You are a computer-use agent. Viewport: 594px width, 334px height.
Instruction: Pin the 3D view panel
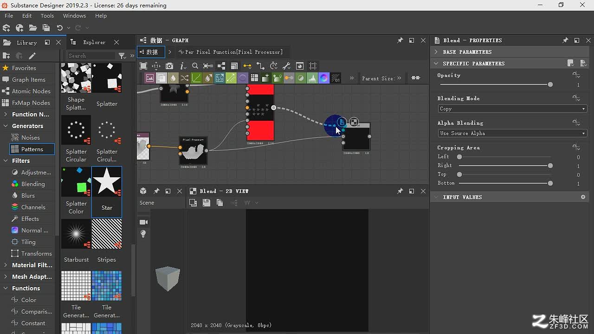156,191
